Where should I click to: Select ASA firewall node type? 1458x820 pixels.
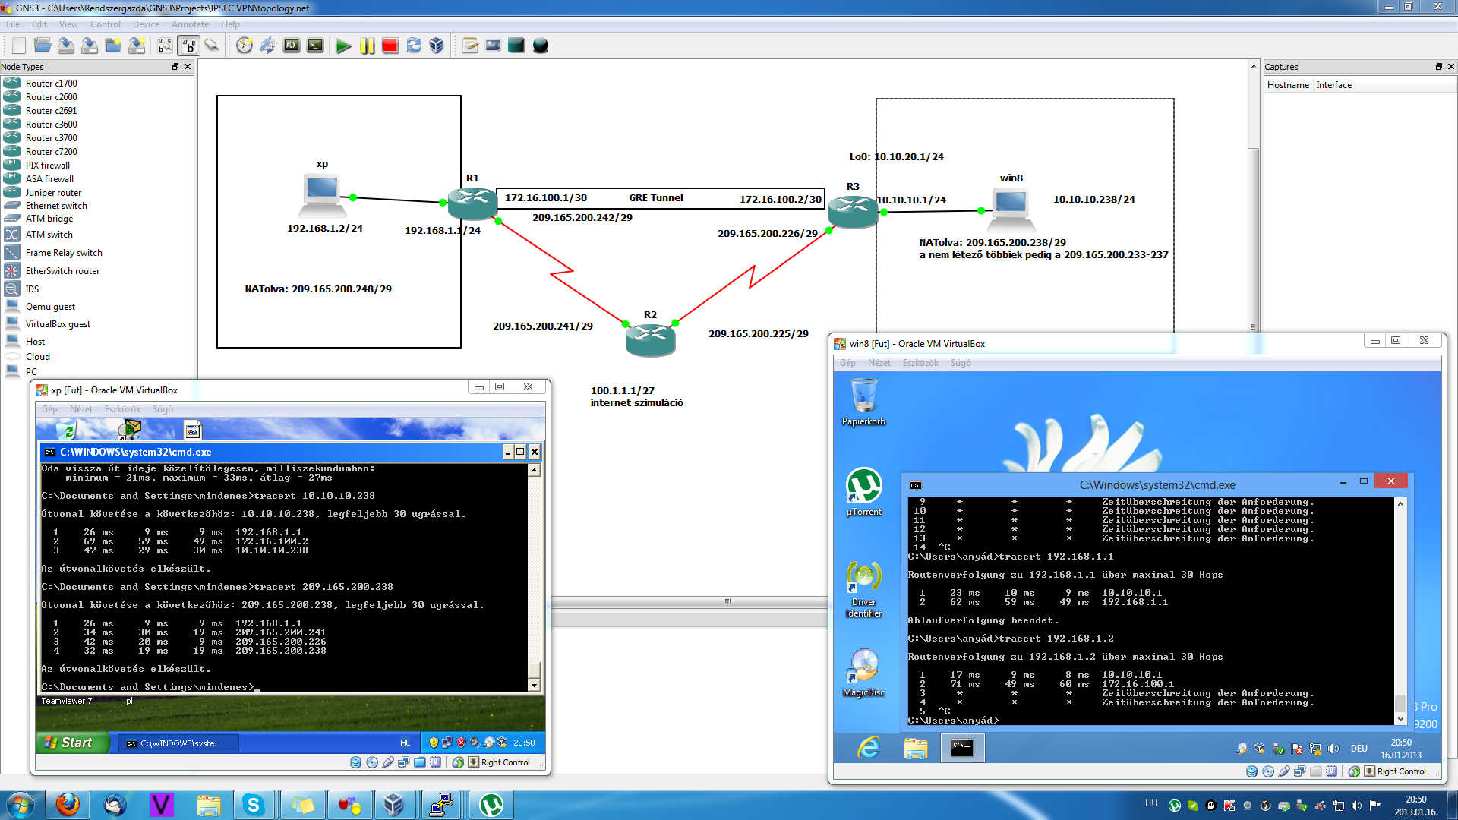point(49,179)
